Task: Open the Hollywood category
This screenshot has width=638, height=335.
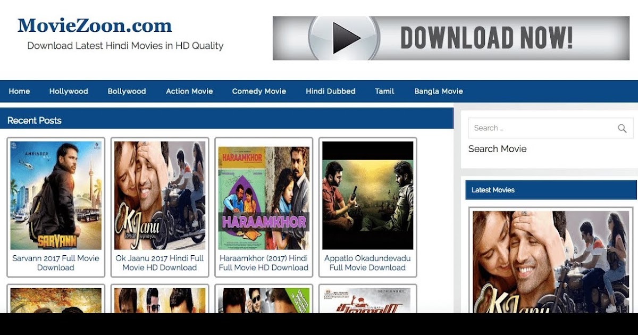Action: 69,91
